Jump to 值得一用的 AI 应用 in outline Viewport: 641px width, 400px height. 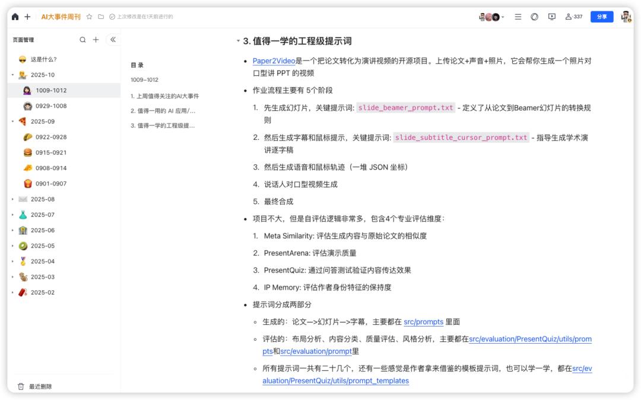point(163,111)
